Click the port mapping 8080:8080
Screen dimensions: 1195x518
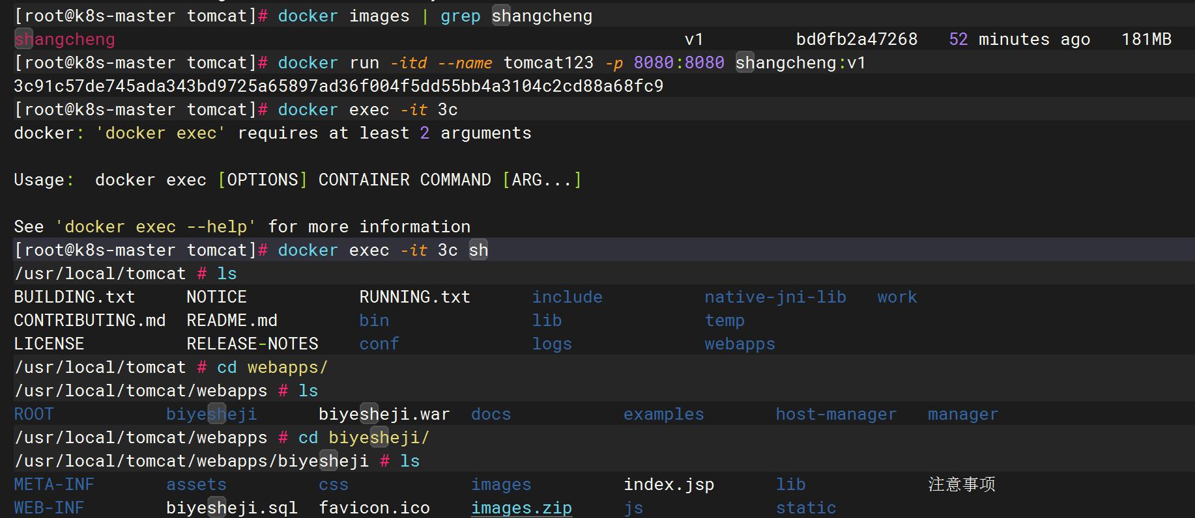click(679, 63)
